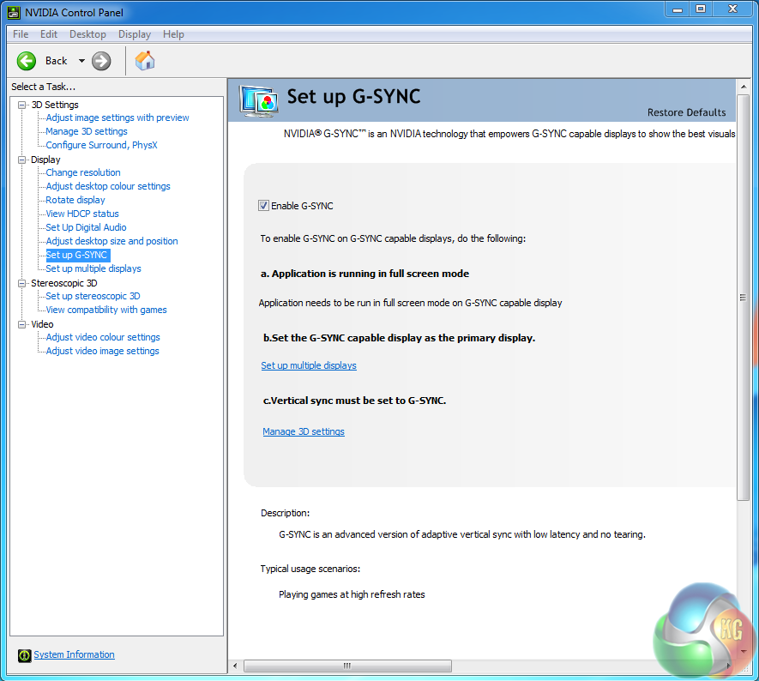
Task: Follow the Manage 3D settings hyperlink in the G-SYNC panel
Action: [x=304, y=431]
